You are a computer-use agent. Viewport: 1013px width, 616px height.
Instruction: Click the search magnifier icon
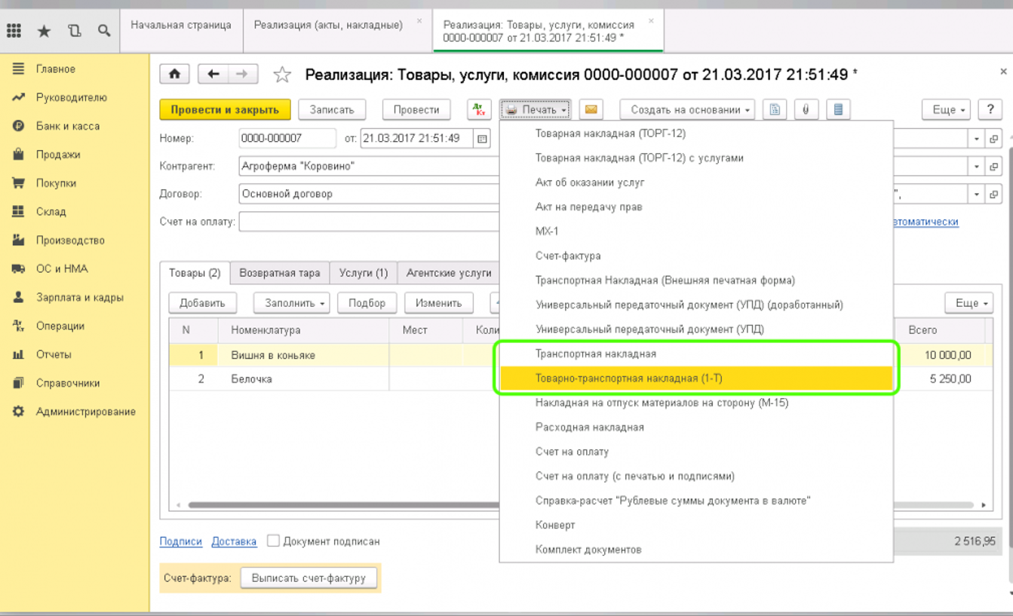pos(104,31)
